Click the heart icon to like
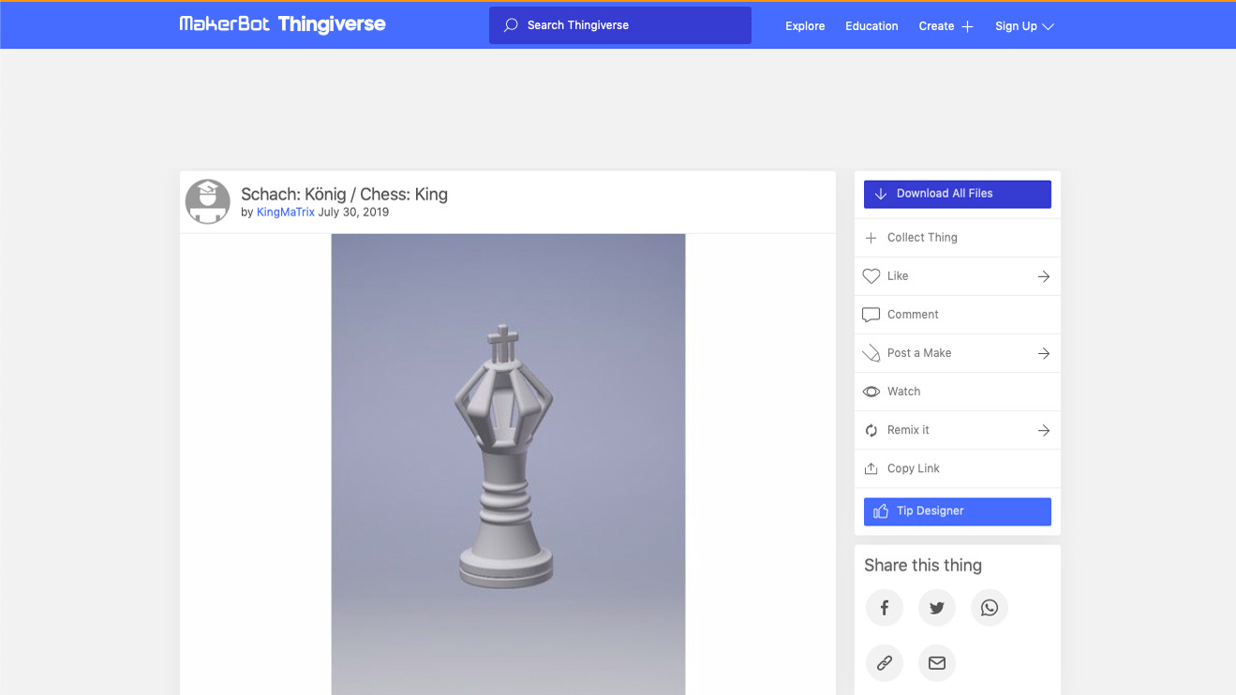Screen dimensions: 1236x695 pos(871,276)
